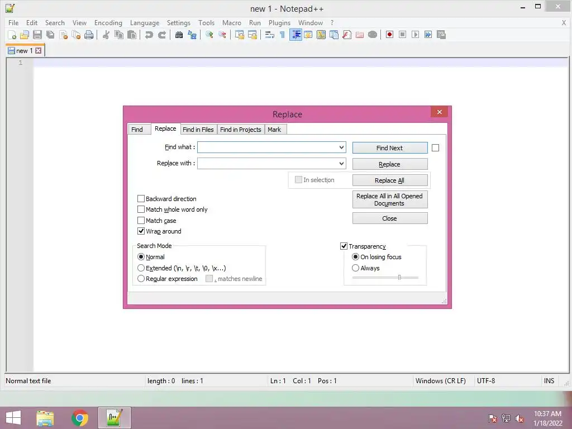
Task: Expand the Replace with history dropdown
Action: pyautogui.click(x=341, y=164)
